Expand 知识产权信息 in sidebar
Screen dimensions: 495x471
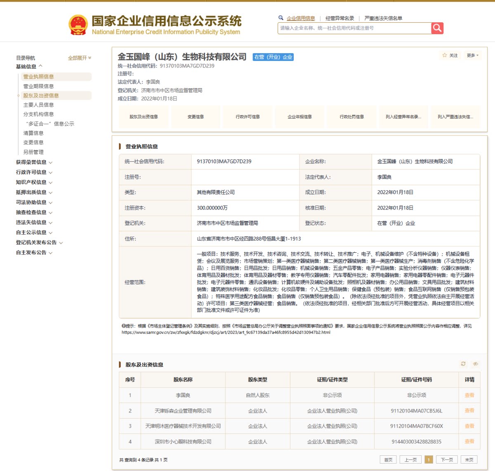point(34,182)
